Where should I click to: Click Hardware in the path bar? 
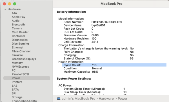106,99
